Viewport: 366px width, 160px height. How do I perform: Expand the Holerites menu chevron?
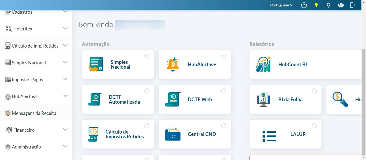65,28
